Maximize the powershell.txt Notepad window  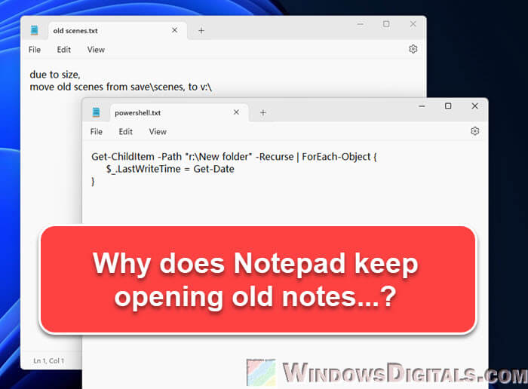(x=448, y=106)
